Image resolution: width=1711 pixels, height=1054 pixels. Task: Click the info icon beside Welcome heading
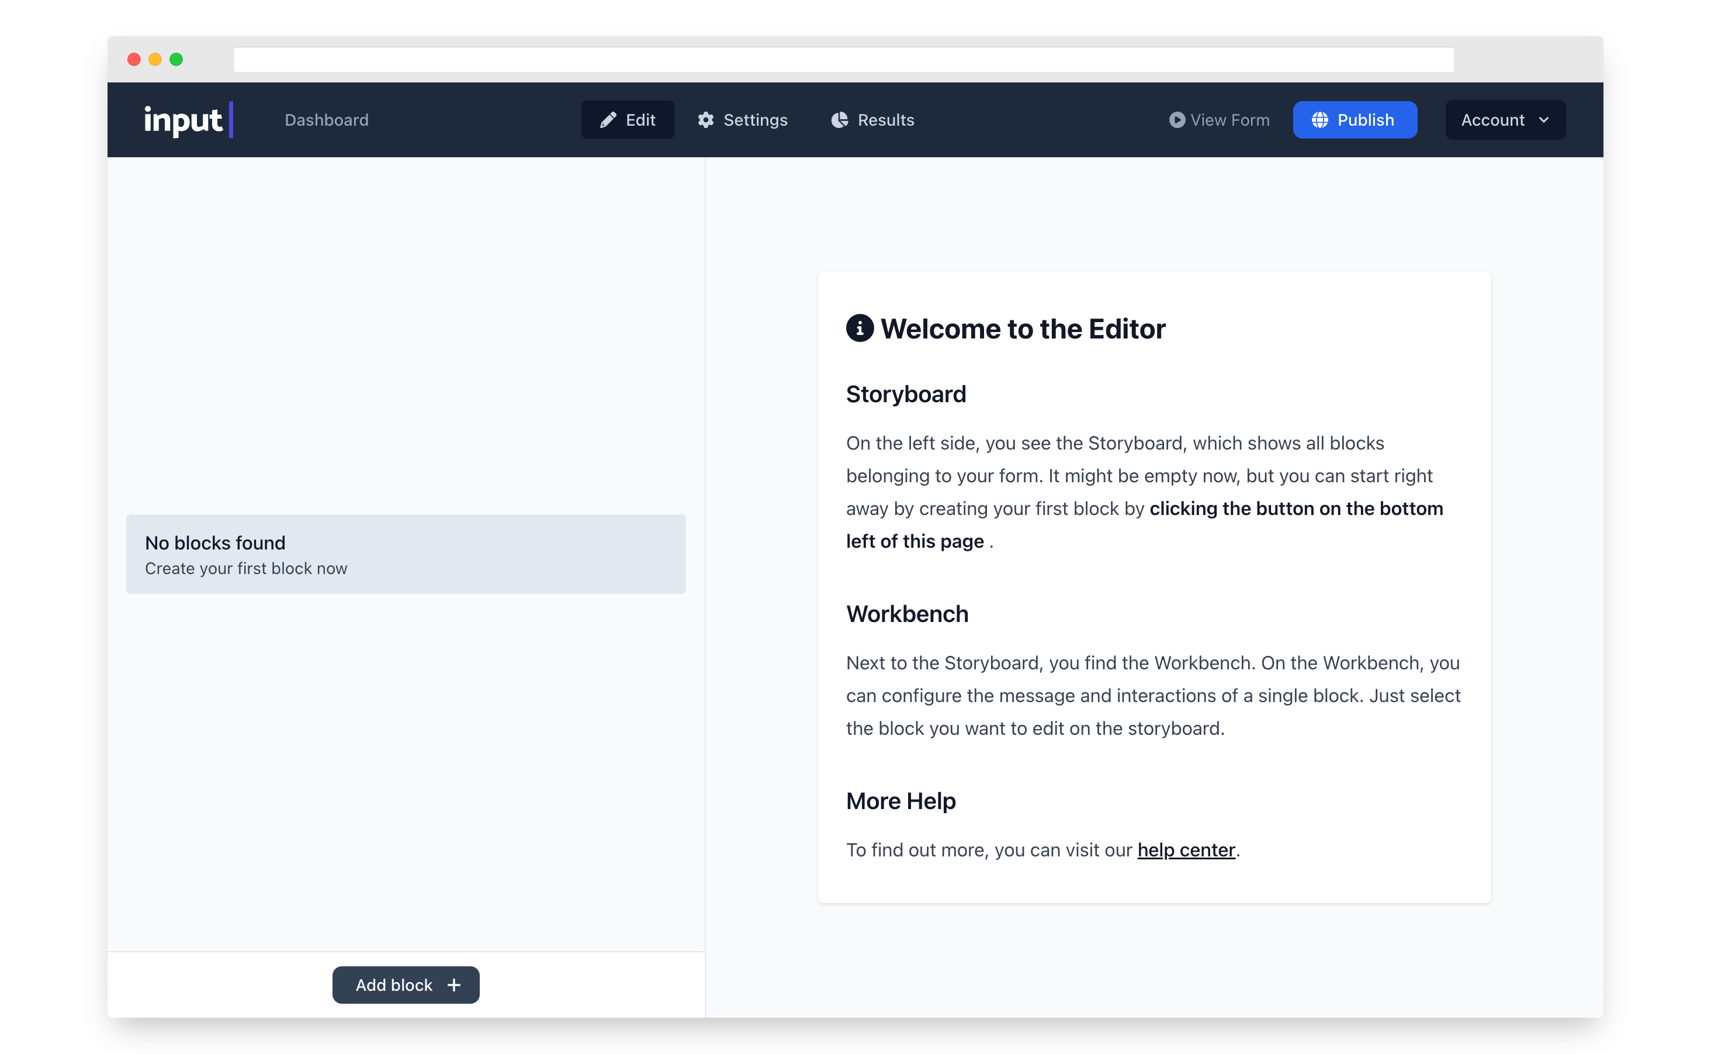tap(860, 329)
